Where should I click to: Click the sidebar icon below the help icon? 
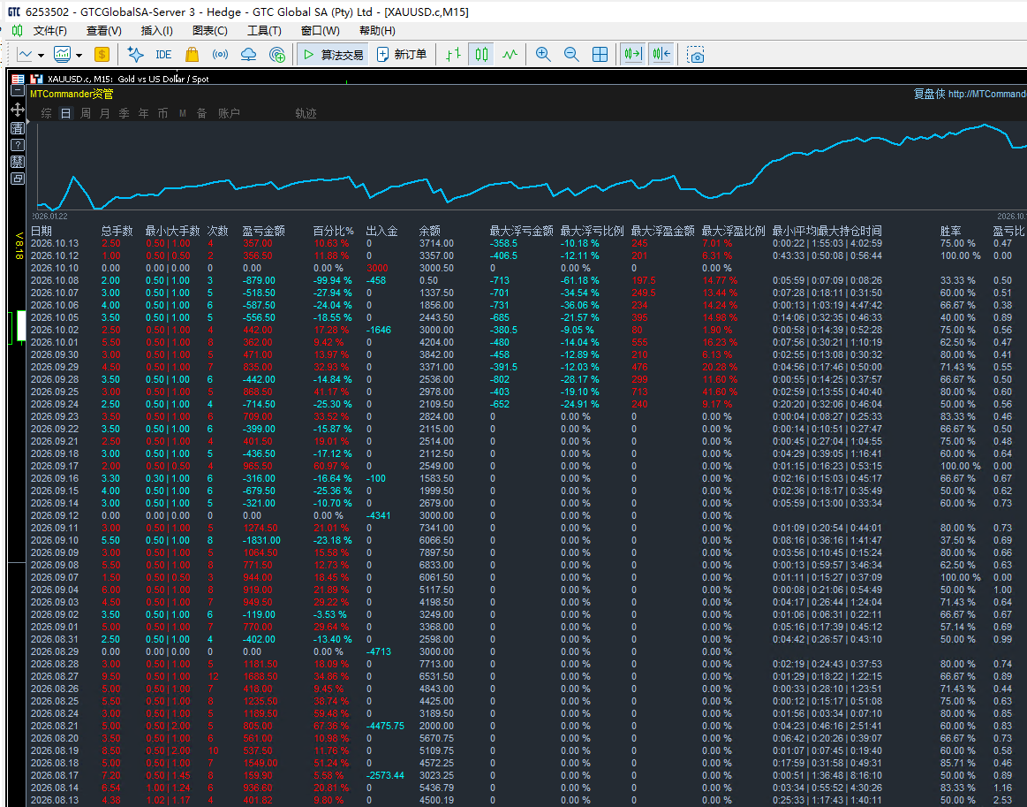18,162
